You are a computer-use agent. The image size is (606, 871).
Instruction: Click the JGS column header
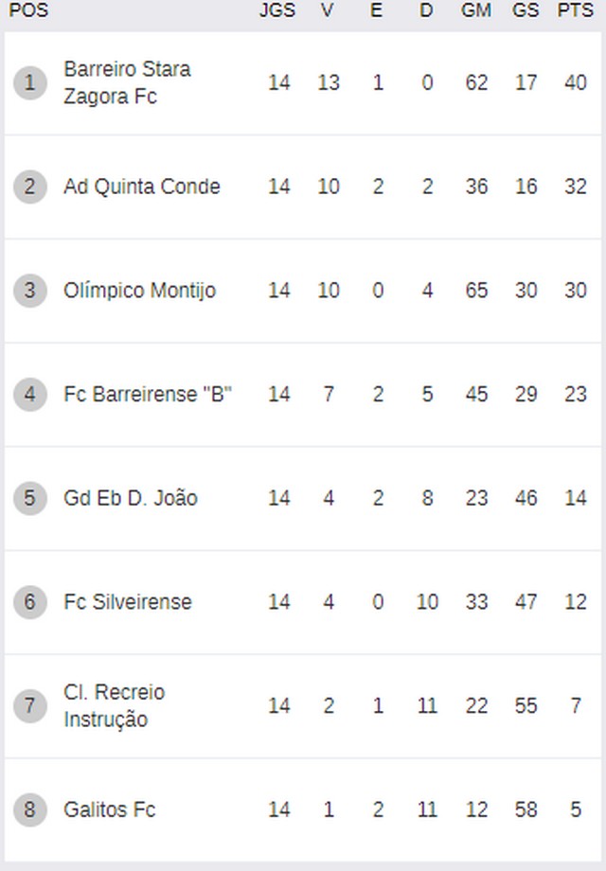(x=277, y=10)
